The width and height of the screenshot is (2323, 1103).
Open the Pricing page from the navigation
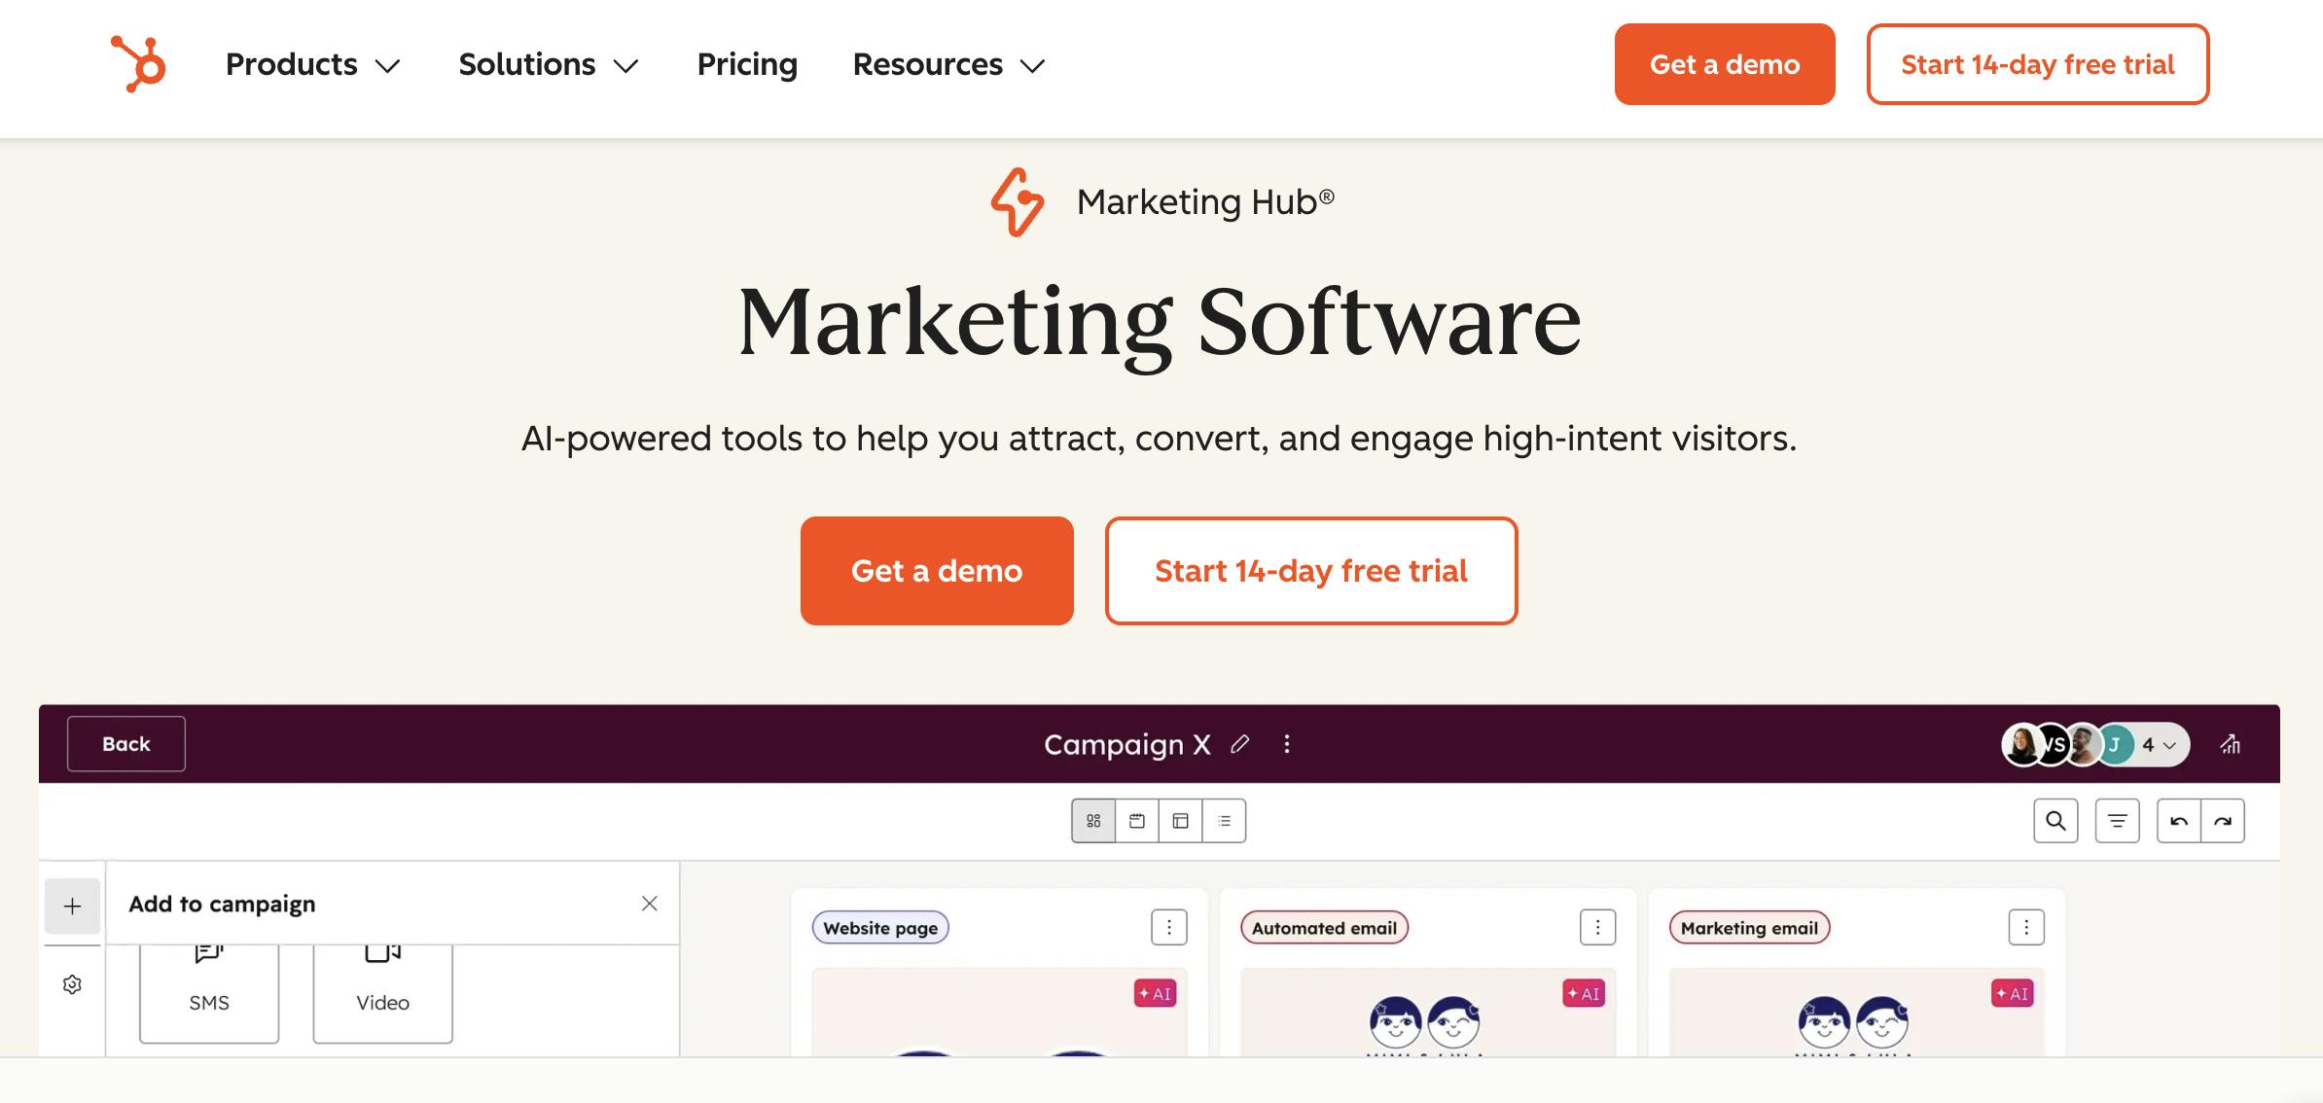(x=746, y=64)
